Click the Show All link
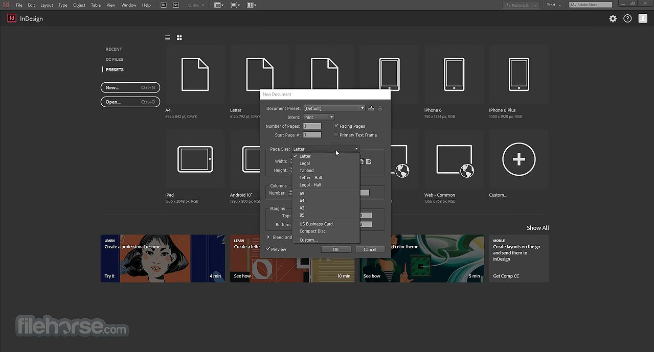This screenshot has width=654, height=352. (x=537, y=227)
